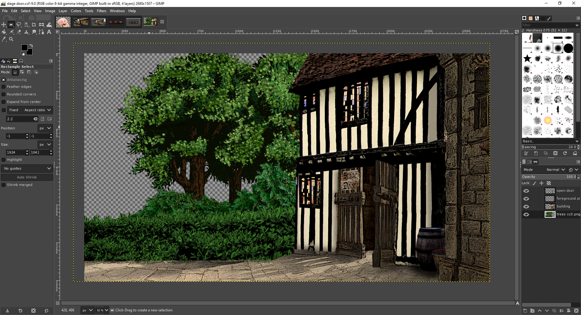
Task: Click the Auto Shrink button
Action: [x=27, y=177]
